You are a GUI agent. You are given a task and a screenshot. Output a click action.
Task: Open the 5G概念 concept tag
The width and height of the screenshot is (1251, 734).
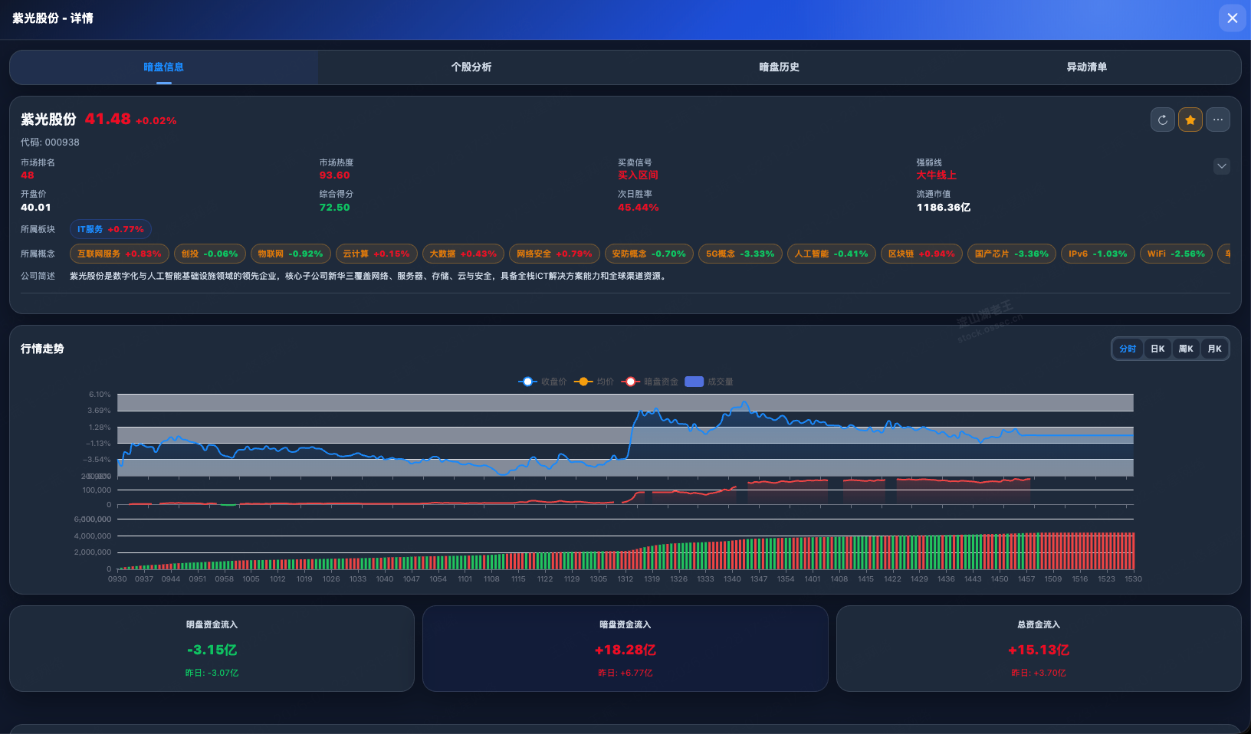740,254
